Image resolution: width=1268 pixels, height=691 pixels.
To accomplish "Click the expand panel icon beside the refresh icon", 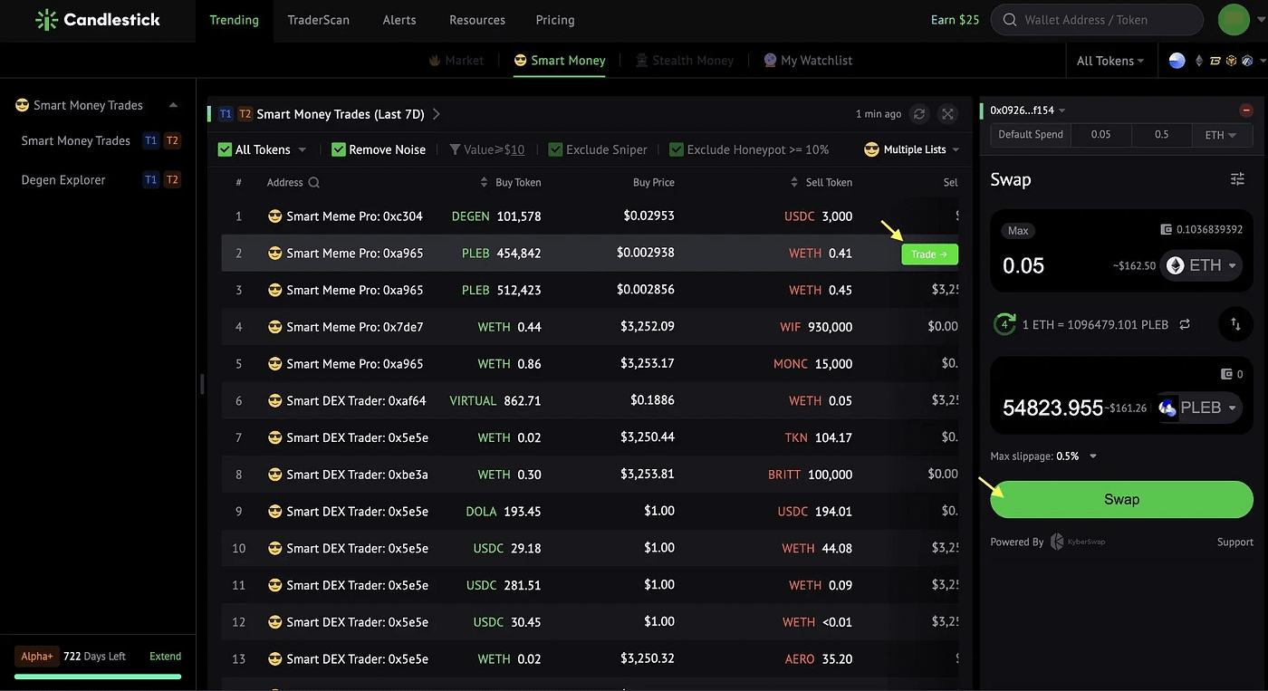I will coord(947,114).
